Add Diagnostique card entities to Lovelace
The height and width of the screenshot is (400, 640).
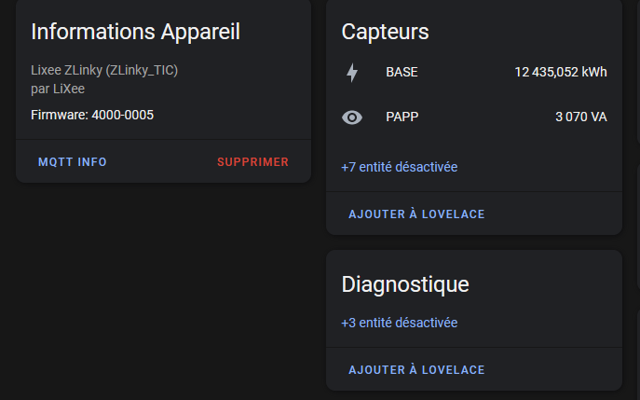(416, 370)
